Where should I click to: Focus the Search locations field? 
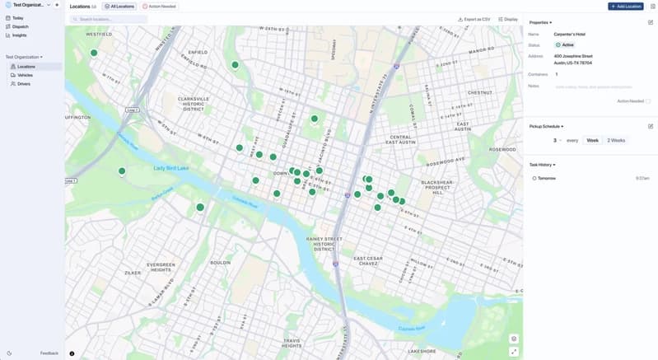click(109, 19)
